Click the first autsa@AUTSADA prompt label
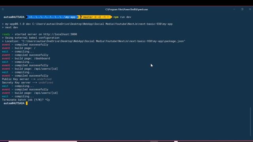 14,17
